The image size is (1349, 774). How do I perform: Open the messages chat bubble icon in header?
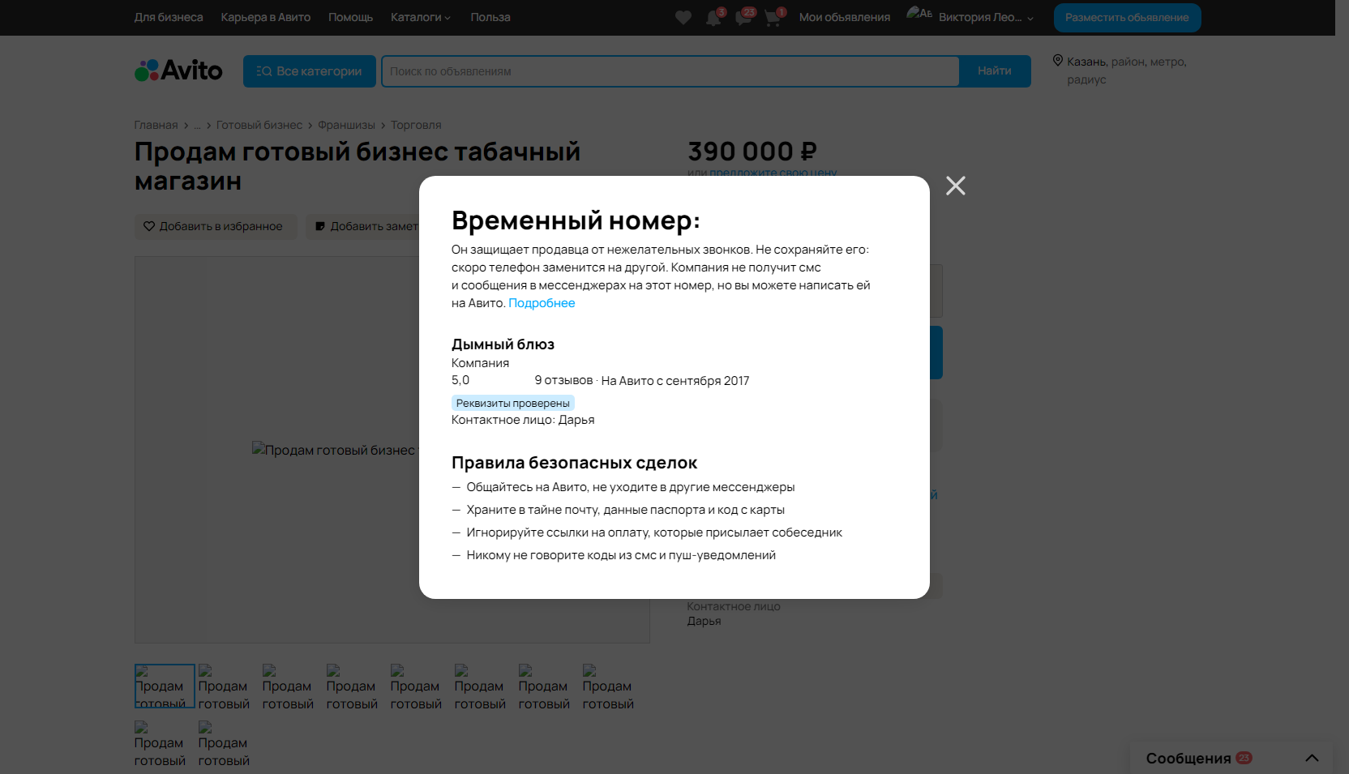coord(743,17)
